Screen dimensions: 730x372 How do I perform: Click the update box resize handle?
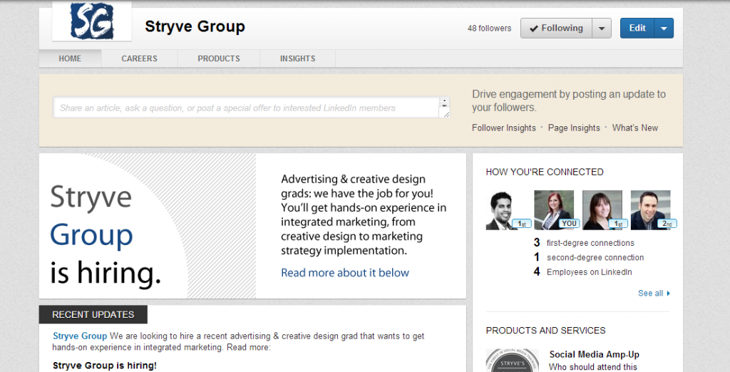pyautogui.click(x=446, y=114)
